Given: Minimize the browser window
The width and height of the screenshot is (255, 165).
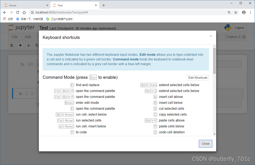Looking at the screenshot, I should (x=231, y=3).
